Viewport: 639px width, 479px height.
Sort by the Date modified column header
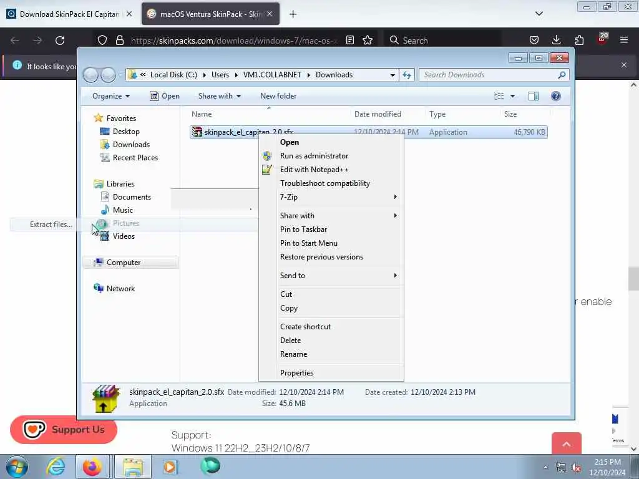(378, 115)
